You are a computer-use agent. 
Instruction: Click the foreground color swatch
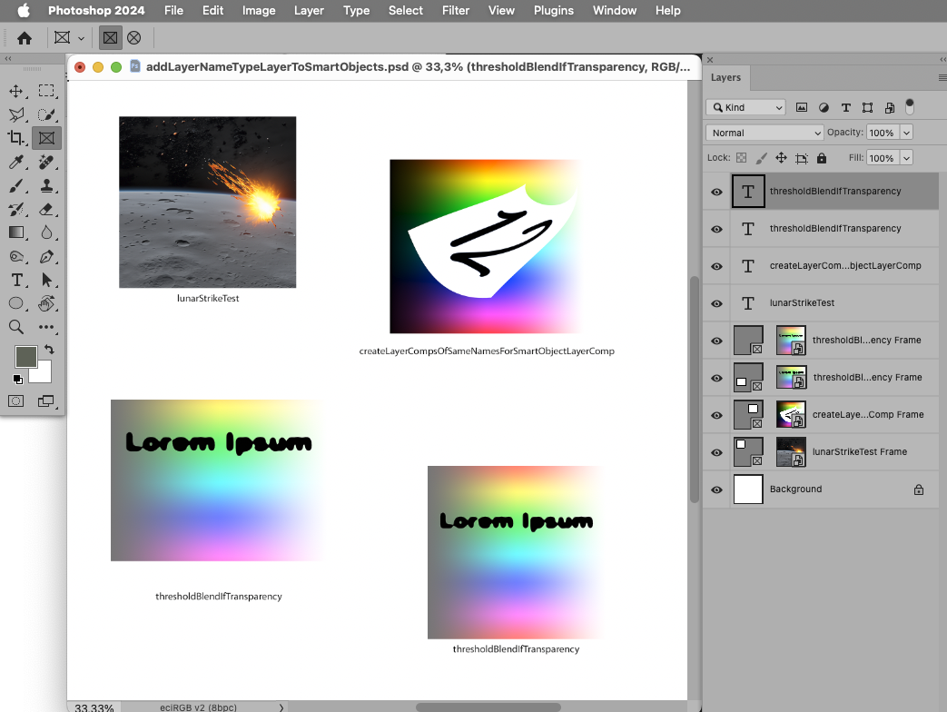25,358
